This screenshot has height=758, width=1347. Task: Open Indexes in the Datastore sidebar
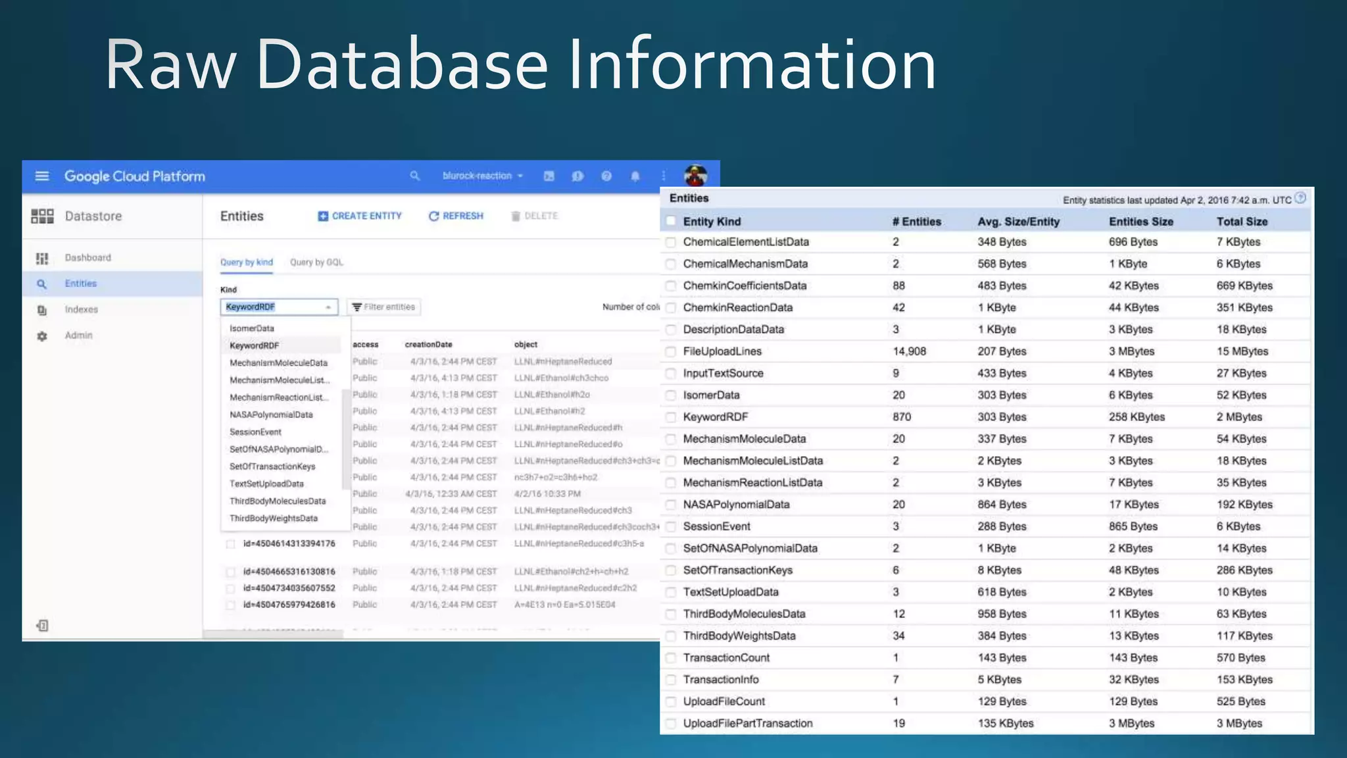point(81,309)
